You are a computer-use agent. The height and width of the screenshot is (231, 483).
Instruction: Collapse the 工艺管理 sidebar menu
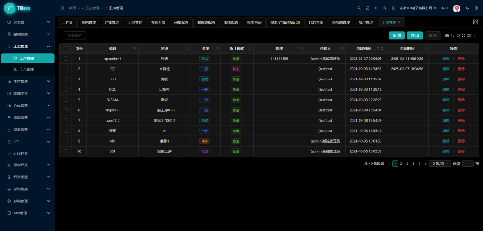coord(28,46)
